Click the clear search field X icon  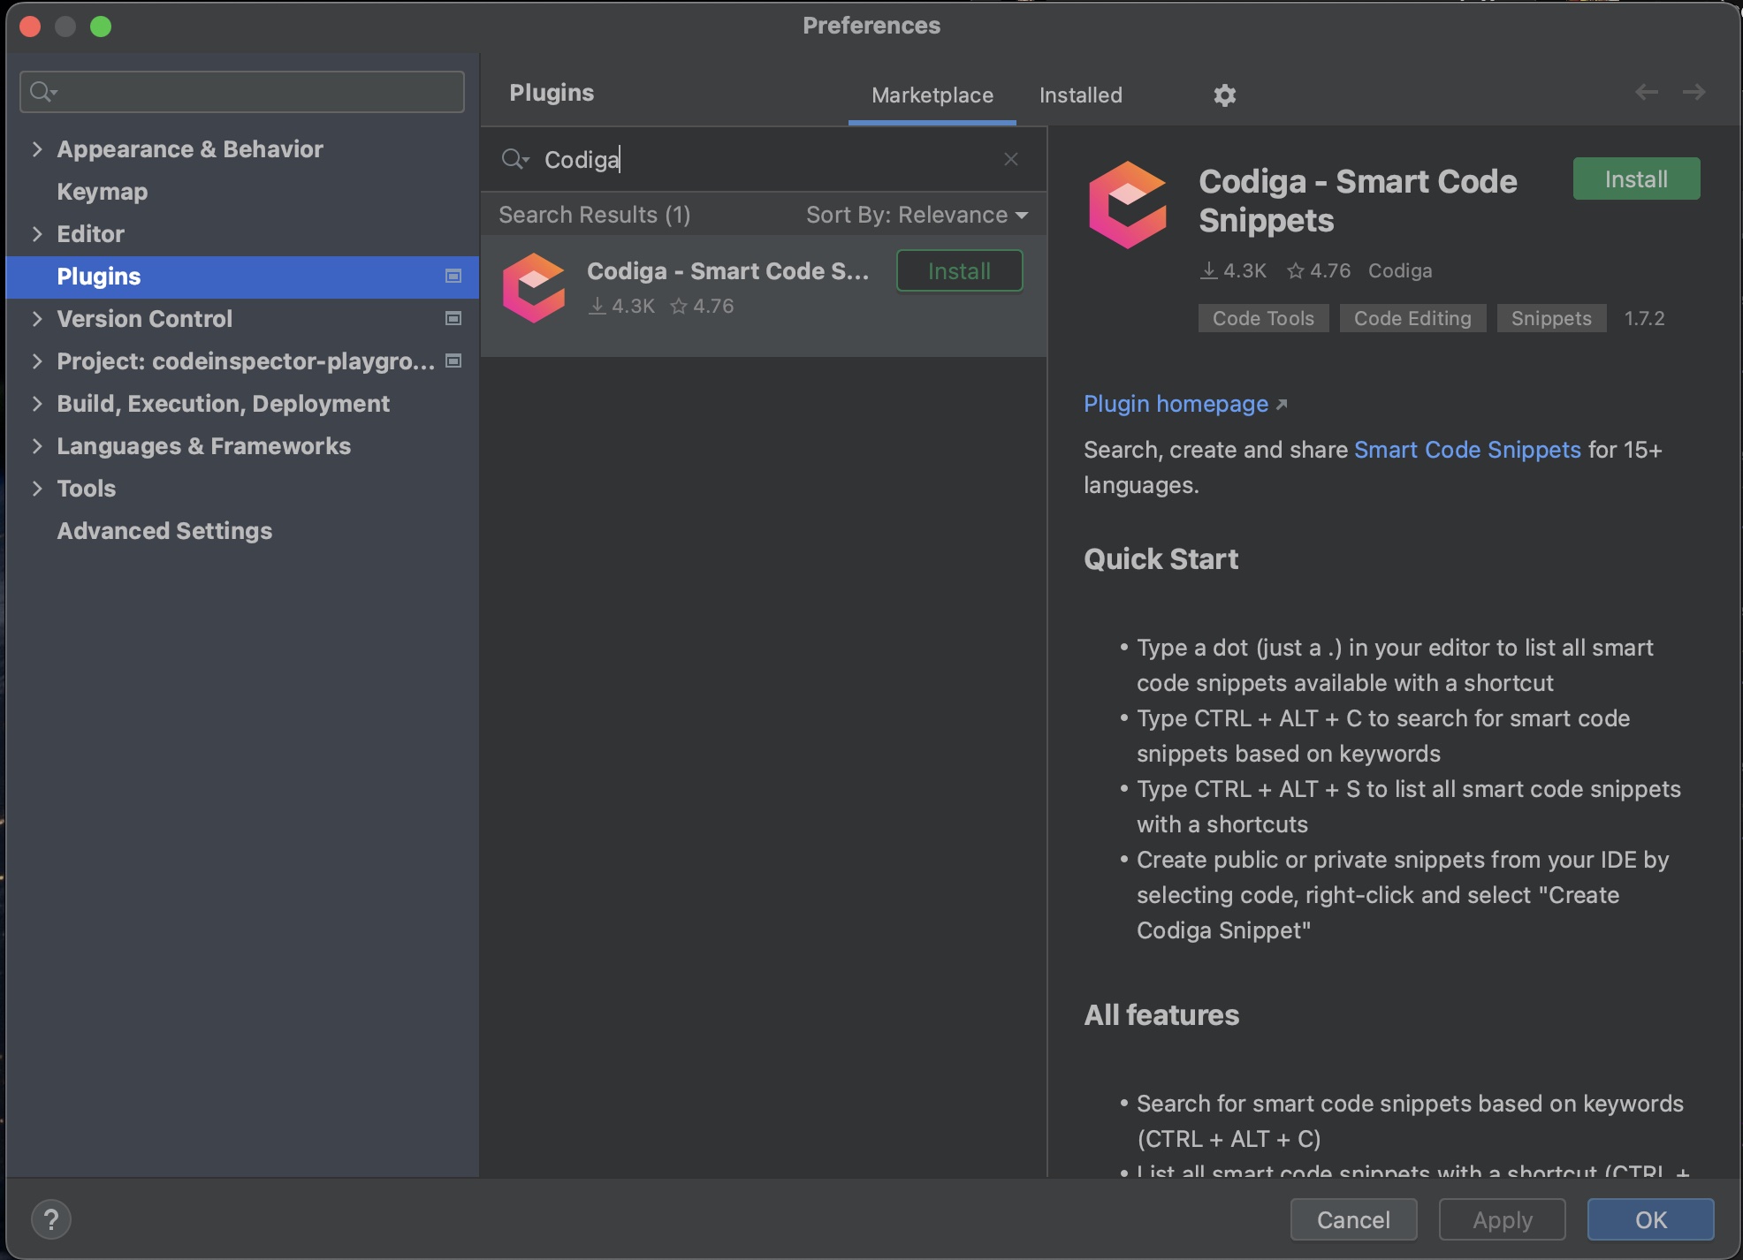[x=1011, y=158]
